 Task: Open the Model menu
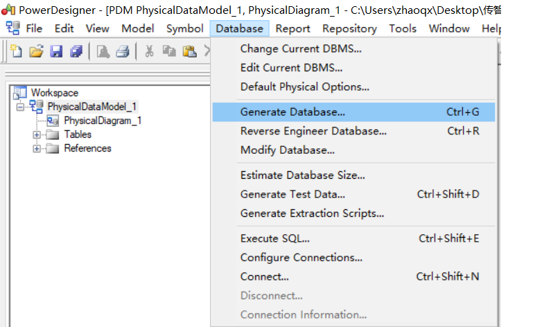[x=137, y=28]
